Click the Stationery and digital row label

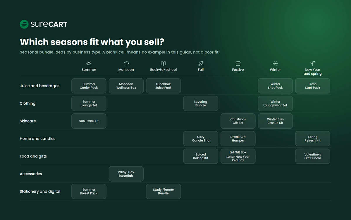tap(40, 191)
